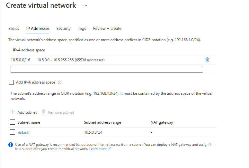
Task: Click the external link icon after Learn more
Action: (110, 149)
